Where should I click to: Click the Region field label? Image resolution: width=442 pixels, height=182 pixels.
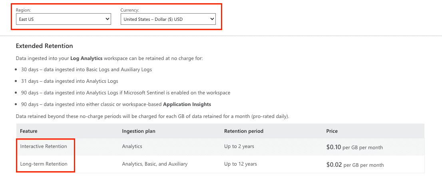(22, 10)
